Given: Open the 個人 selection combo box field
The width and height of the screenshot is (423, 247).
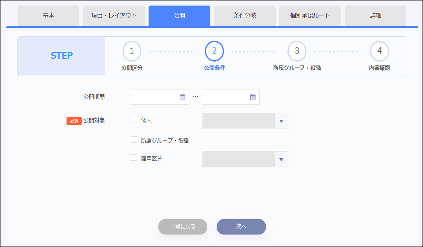Looking at the screenshot, I should pyautogui.click(x=239, y=121).
